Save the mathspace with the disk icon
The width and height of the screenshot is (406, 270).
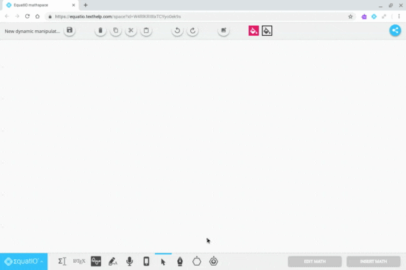coord(70,31)
